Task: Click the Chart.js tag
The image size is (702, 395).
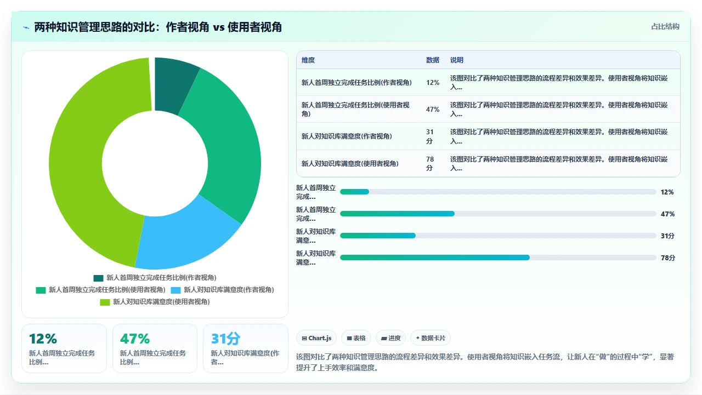Action: tap(316, 338)
